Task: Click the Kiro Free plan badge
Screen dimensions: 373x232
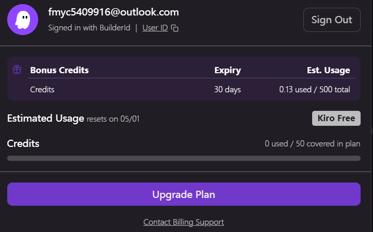Action: 336,118
